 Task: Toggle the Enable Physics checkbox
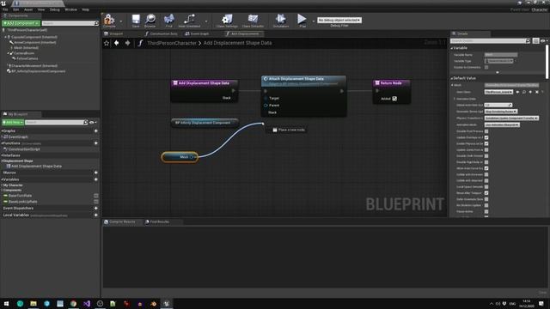tap(486, 143)
